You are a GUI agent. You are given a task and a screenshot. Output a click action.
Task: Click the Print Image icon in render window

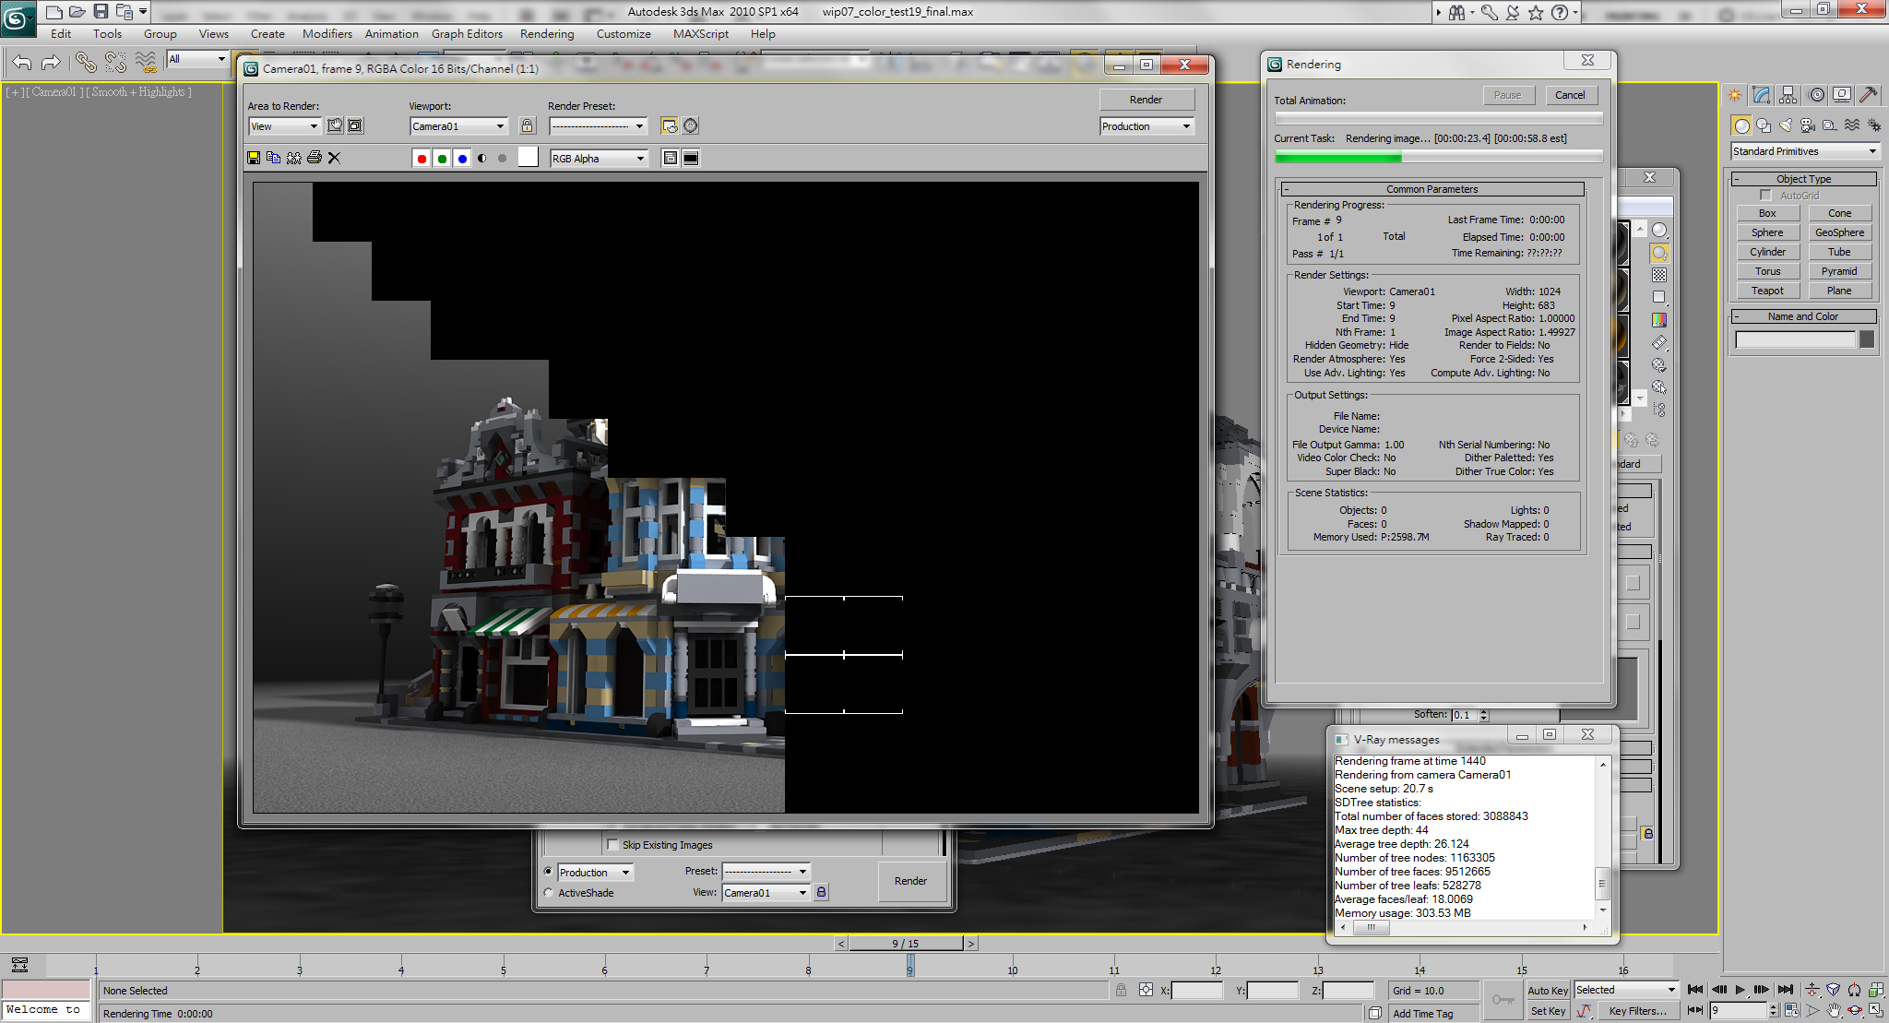[x=314, y=158]
